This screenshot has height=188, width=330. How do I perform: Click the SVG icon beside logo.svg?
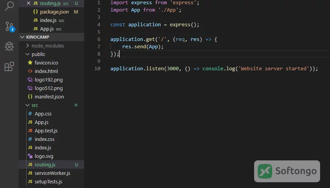pyautogui.click(x=30, y=156)
